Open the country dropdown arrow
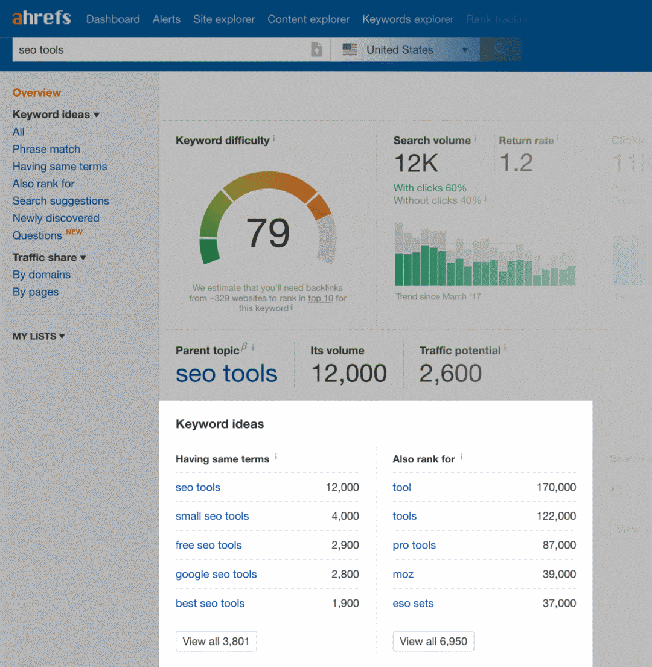652x667 pixels. 465,50
